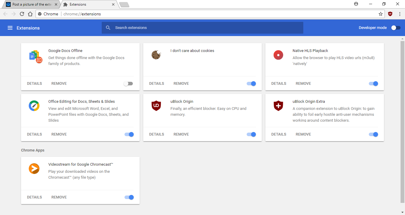Viewport: 405px width, 215px height.
Task: Open the Extensions hamburger menu
Action: click(10, 28)
